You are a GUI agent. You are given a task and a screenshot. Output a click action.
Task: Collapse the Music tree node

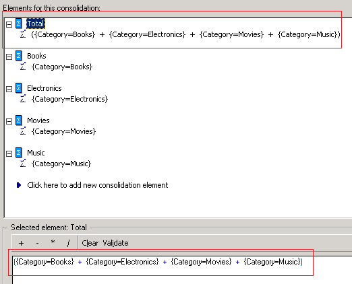tap(9, 153)
